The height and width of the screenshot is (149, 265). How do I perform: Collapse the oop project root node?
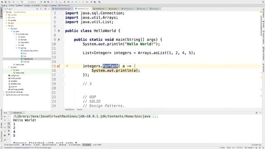[4, 12]
